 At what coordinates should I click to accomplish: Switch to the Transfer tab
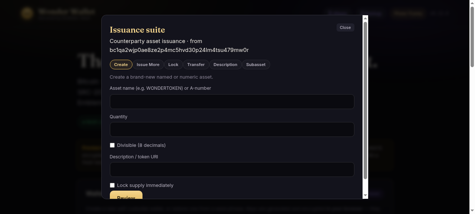click(196, 65)
